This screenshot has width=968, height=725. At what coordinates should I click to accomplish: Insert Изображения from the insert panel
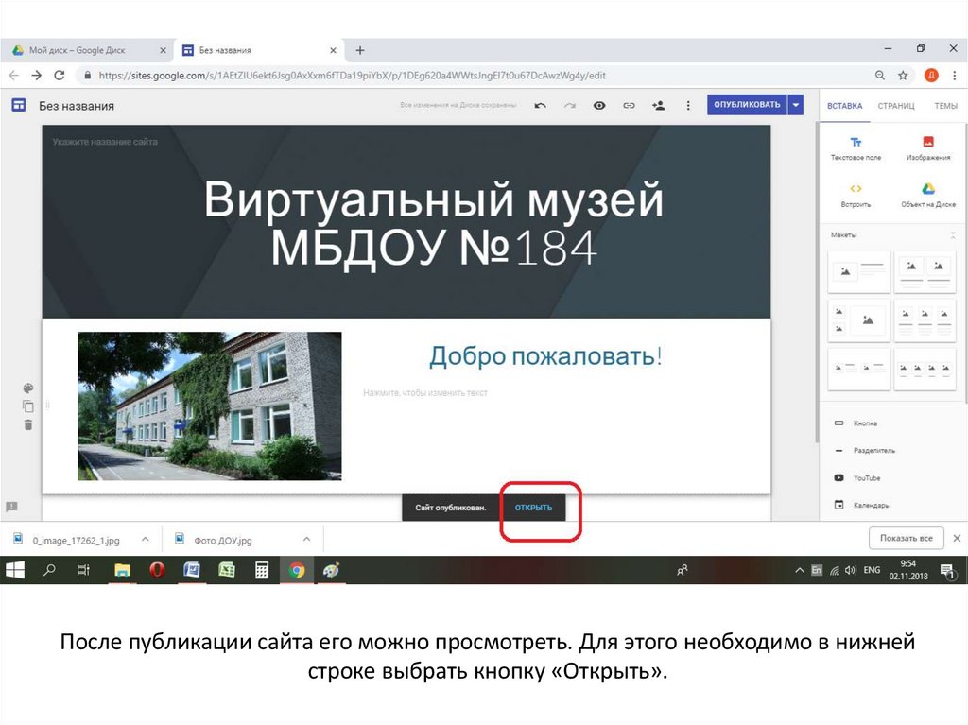coord(927,147)
